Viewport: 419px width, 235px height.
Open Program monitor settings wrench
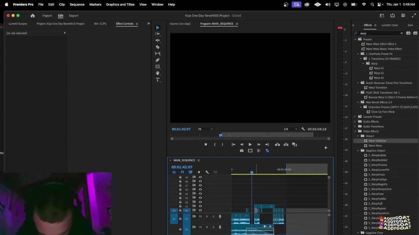click(x=303, y=129)
